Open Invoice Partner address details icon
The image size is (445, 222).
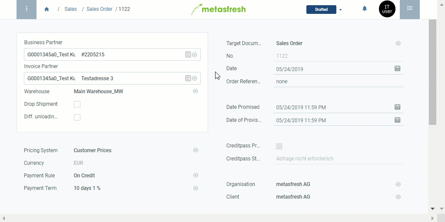[188, 78]
